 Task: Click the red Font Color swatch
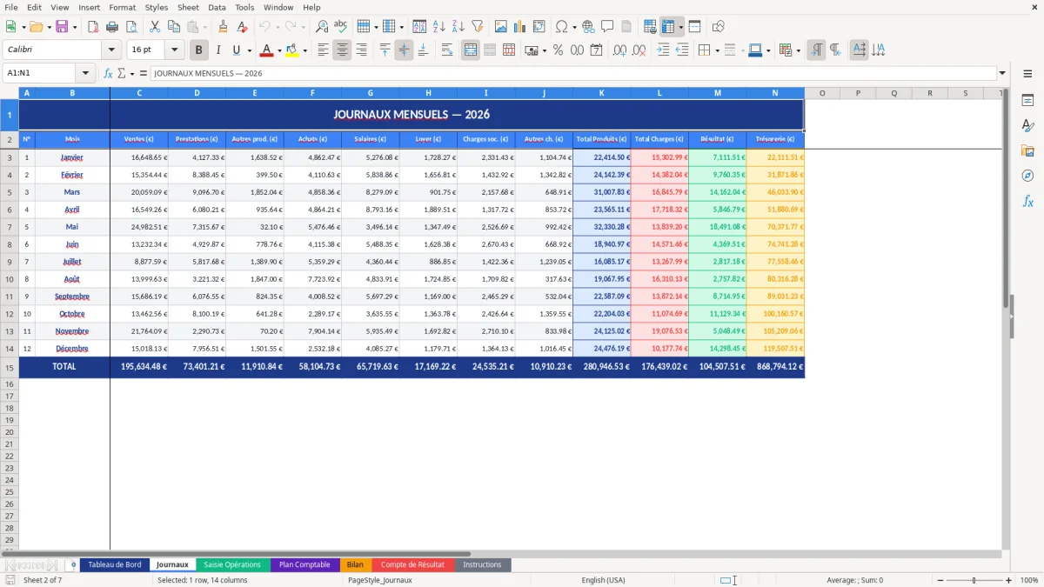(267, 50)
